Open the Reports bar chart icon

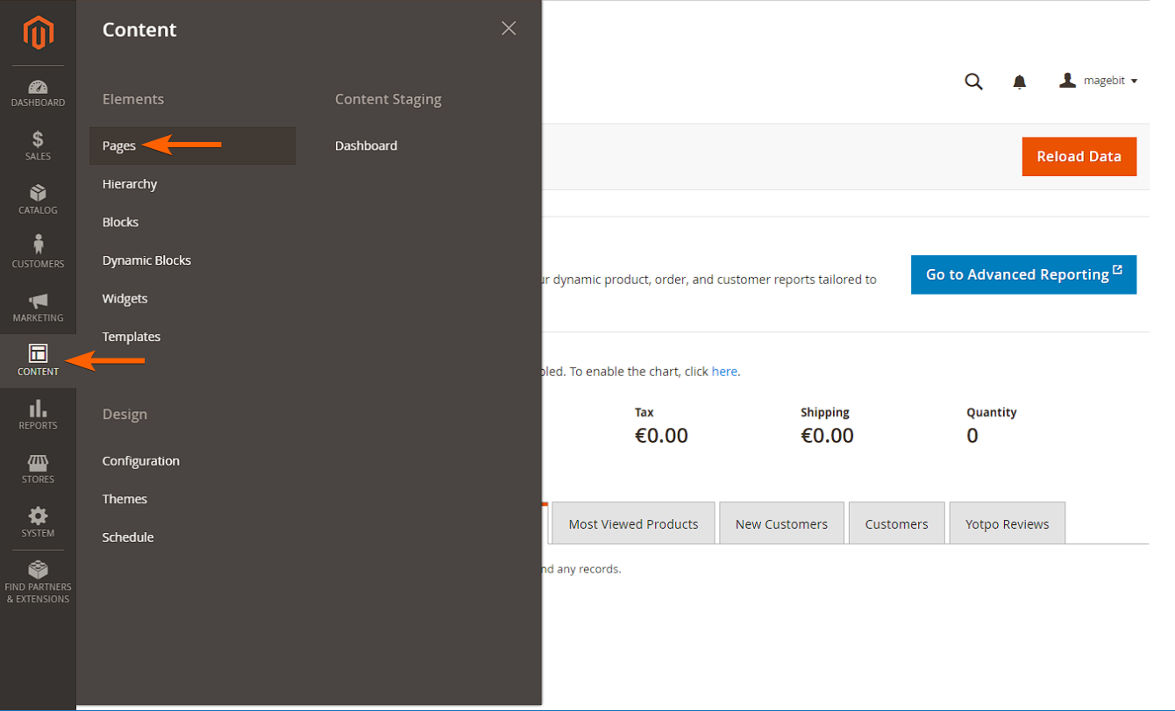[38, 408]
